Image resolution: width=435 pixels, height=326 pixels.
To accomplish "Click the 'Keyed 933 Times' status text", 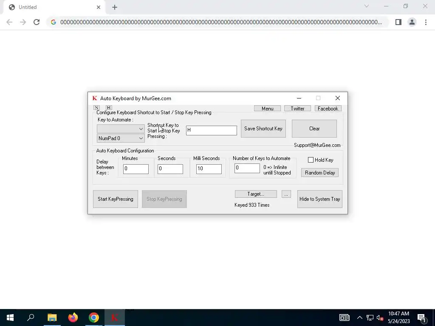I will pos(252,205).
